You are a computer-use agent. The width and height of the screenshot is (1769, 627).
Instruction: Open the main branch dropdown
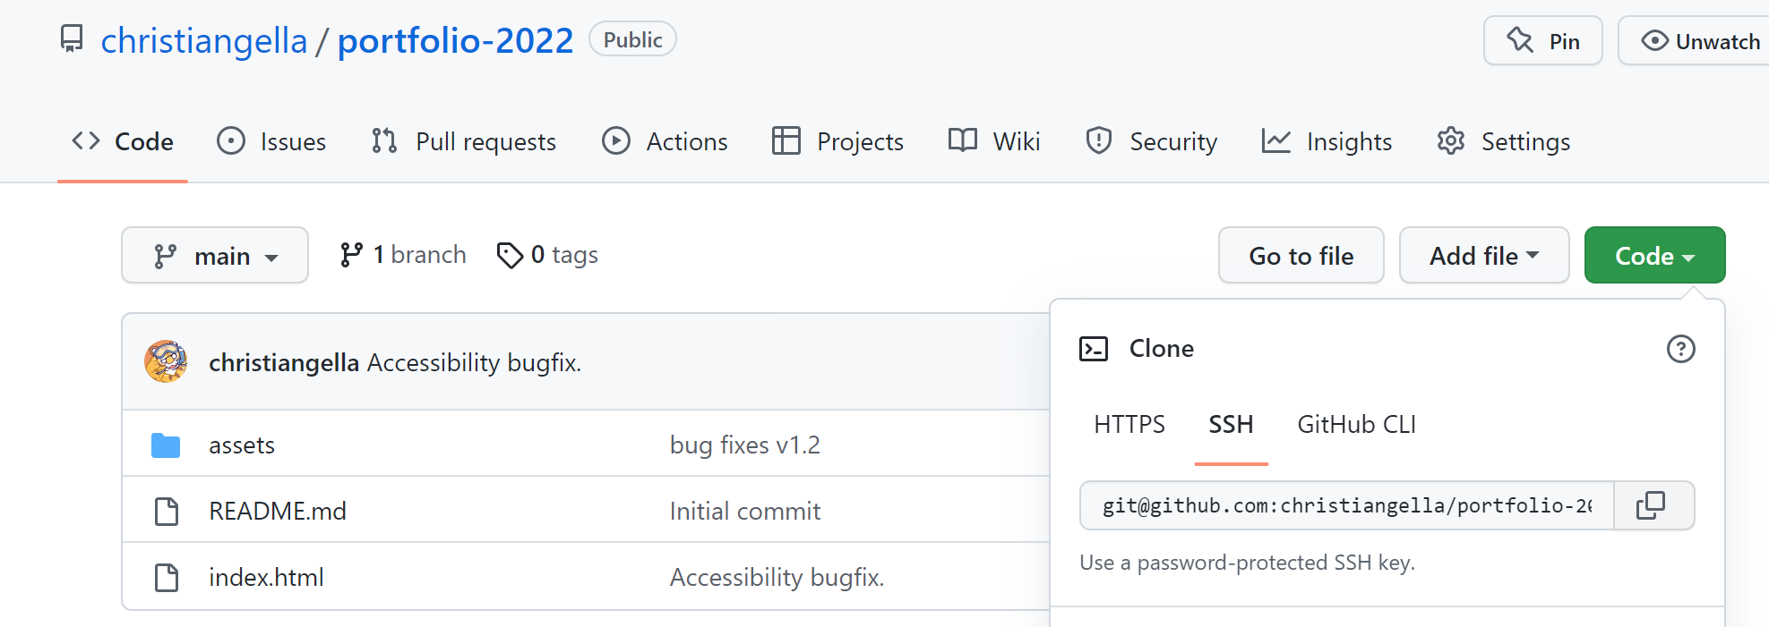(x=215, y=256)
